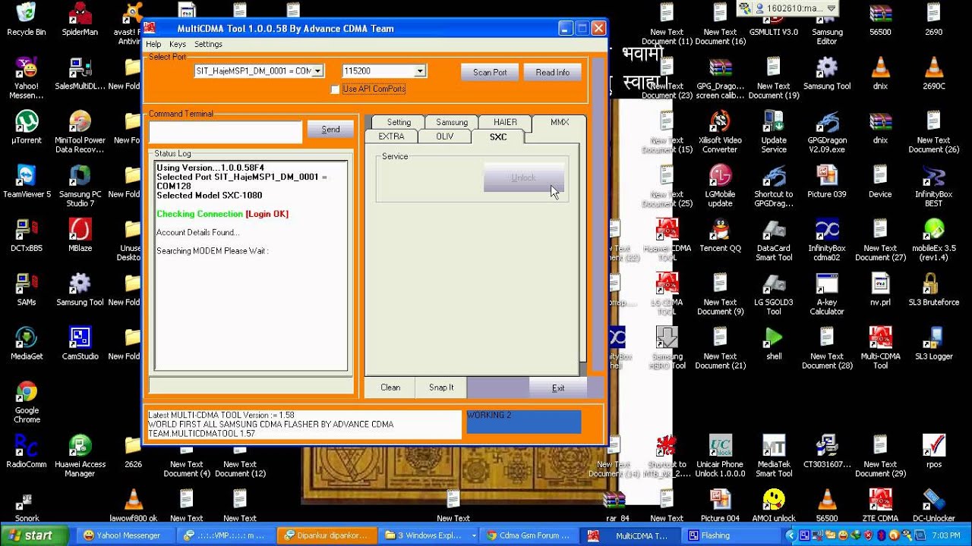The height and width of the screenshot is (546, 972).
Task: Switch to the MMX tab
Action: pyautogui.click(x=560, y=122)
